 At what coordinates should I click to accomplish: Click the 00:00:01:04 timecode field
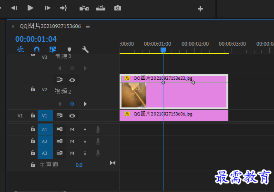point(36,39)
